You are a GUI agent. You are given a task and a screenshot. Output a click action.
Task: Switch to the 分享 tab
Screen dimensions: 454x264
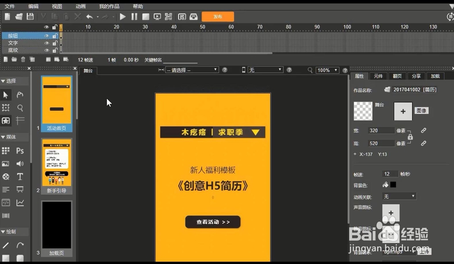[416, 76]
